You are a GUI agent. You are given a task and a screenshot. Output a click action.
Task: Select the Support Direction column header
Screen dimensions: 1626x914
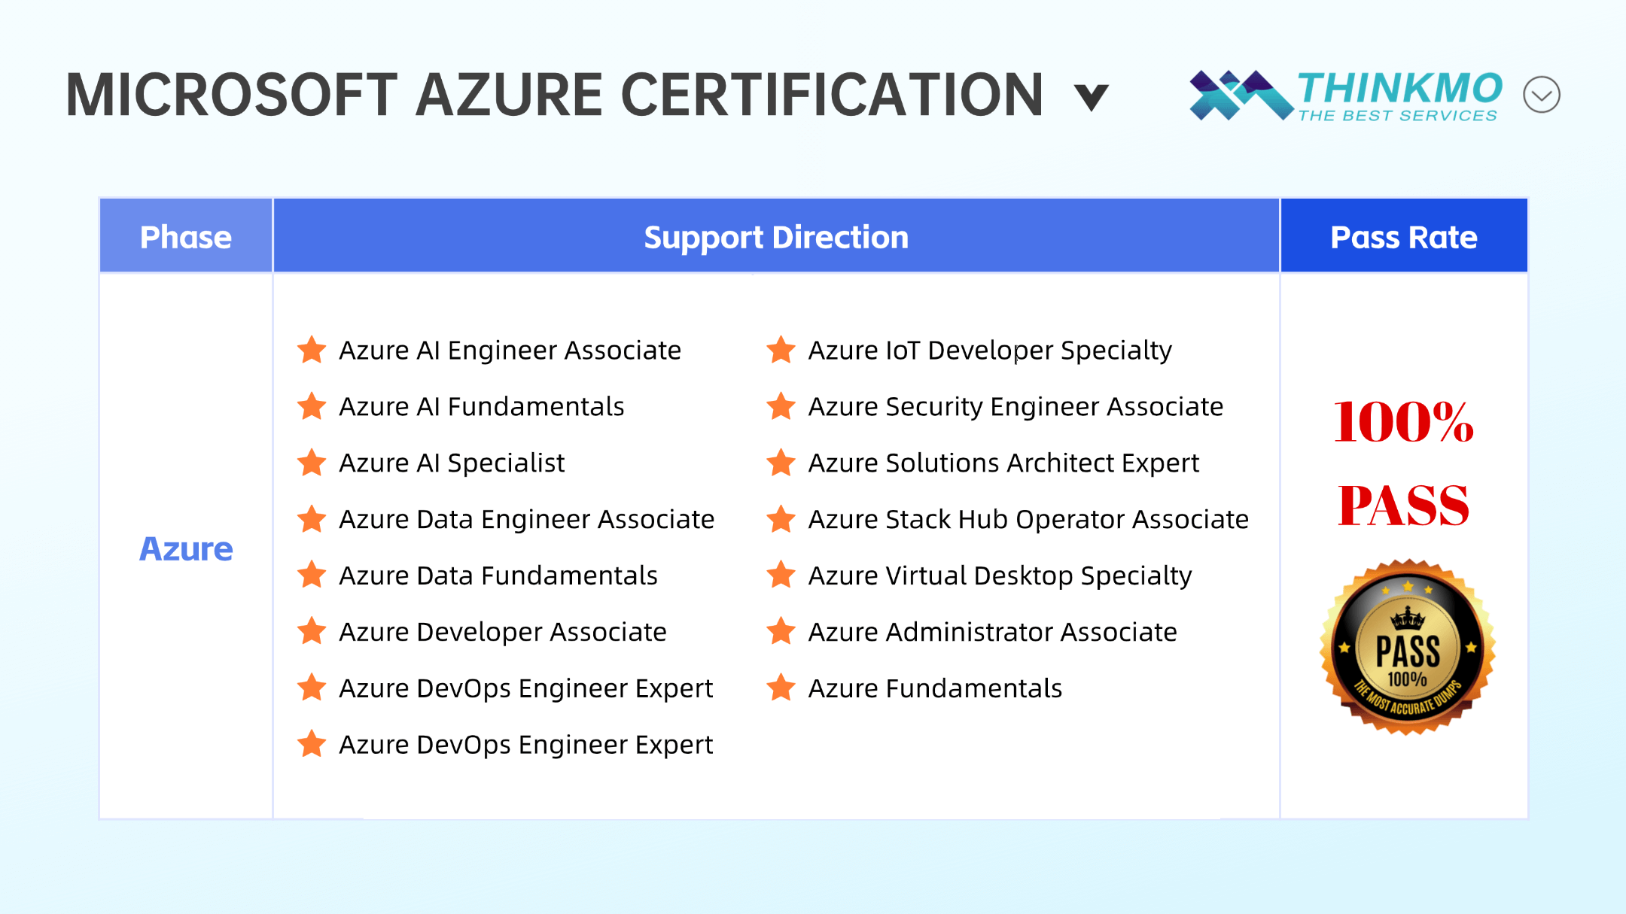pos(776,237)
